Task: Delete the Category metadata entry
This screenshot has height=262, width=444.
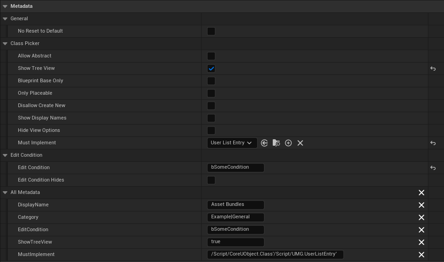Action: click(x=422, y=217)
